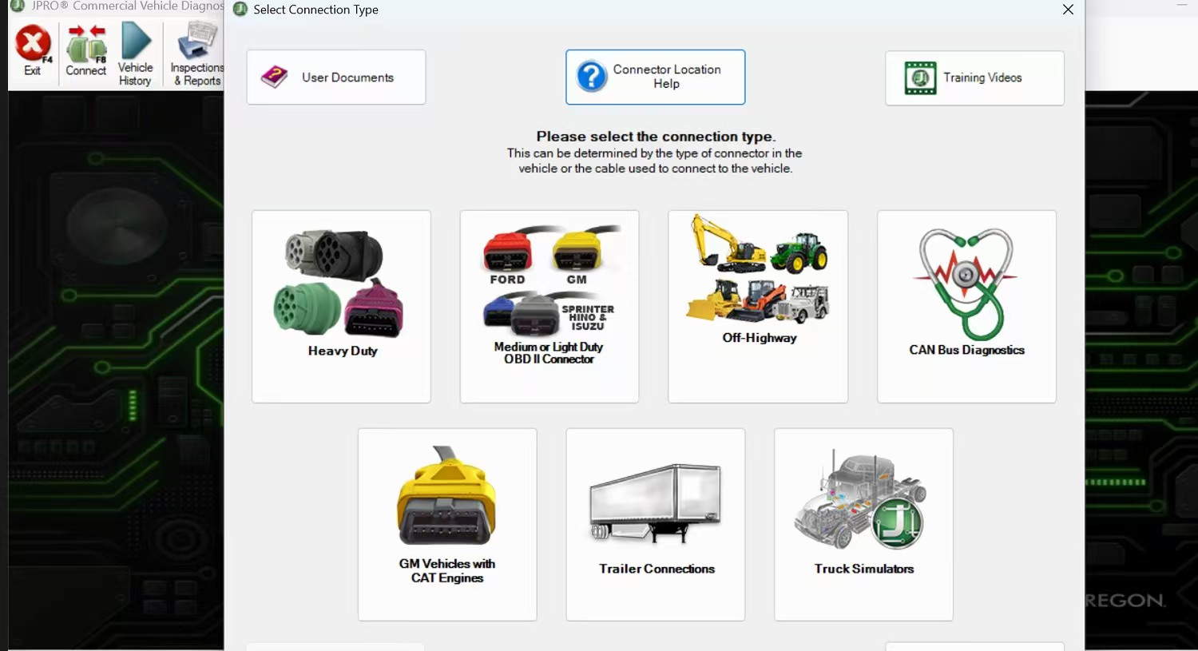Open CAN Bus Diagnostics
Viewport: 1198px width, 651px height.
pos(966,306)
